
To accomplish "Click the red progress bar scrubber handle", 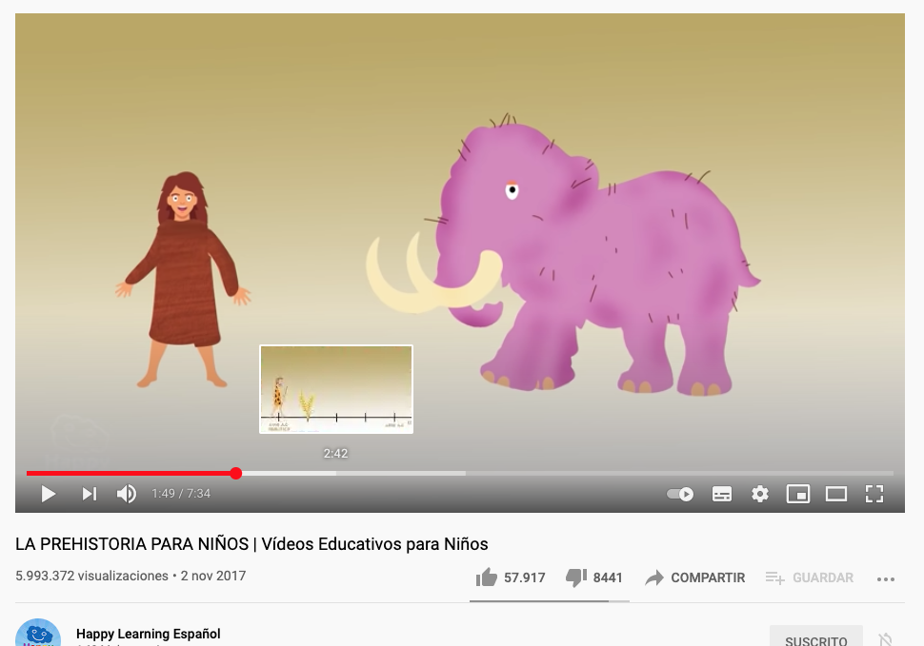I will [235, 473].
